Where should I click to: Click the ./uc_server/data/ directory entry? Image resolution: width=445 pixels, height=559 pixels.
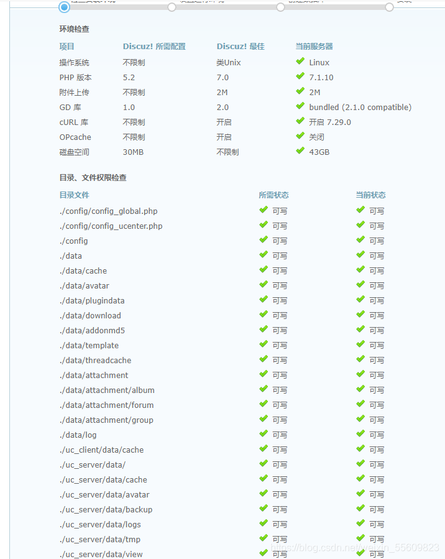coord(93,465)
